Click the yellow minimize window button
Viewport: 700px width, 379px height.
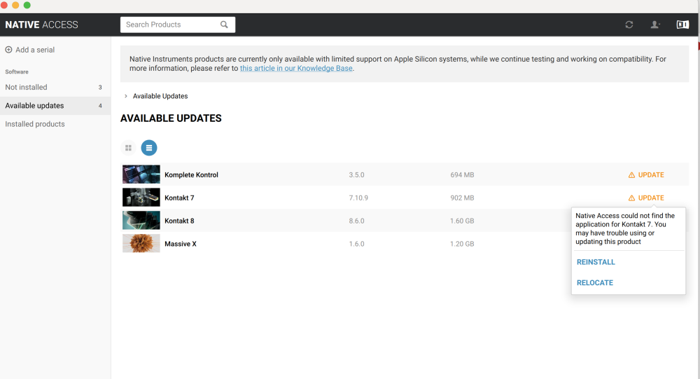tap(15, 5)
